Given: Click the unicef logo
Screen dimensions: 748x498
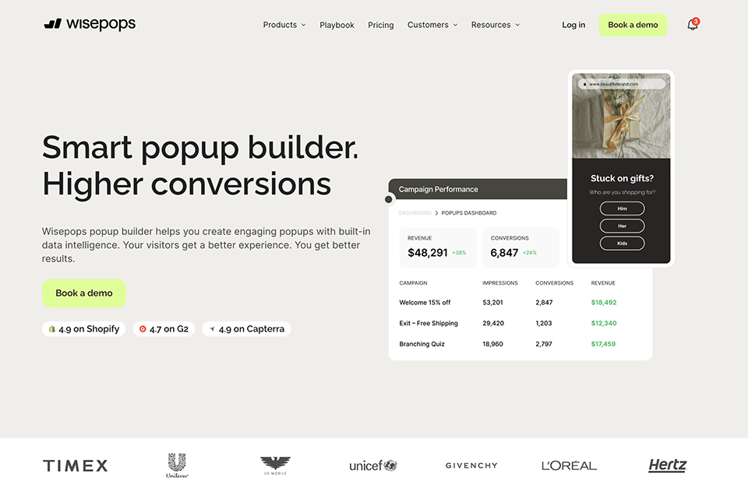Looking at the screenshot, I should point(373,465).
